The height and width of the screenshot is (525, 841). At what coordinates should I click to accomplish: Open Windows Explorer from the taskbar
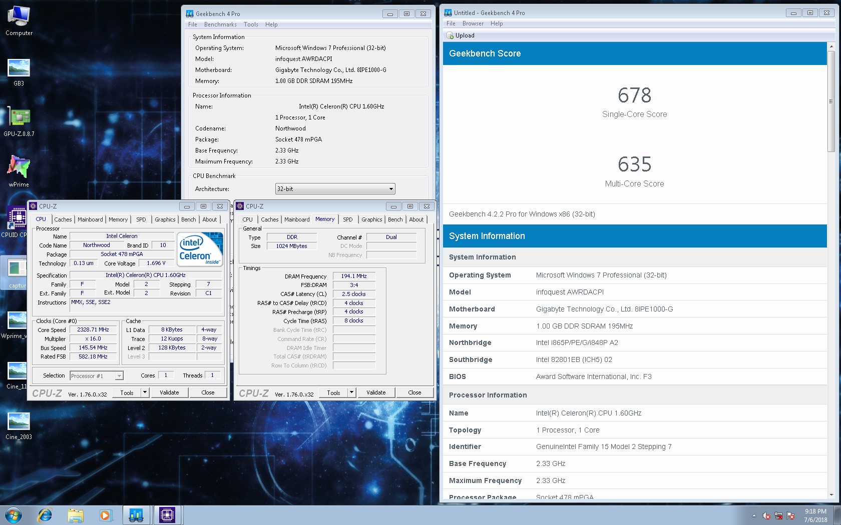pyautogui.click(x=76, y=515)
